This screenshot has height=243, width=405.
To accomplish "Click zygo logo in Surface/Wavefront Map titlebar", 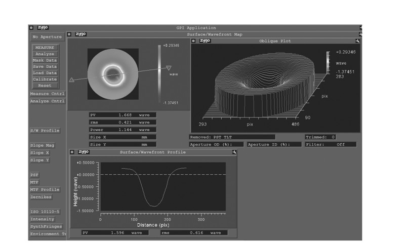I will [81, 34].
